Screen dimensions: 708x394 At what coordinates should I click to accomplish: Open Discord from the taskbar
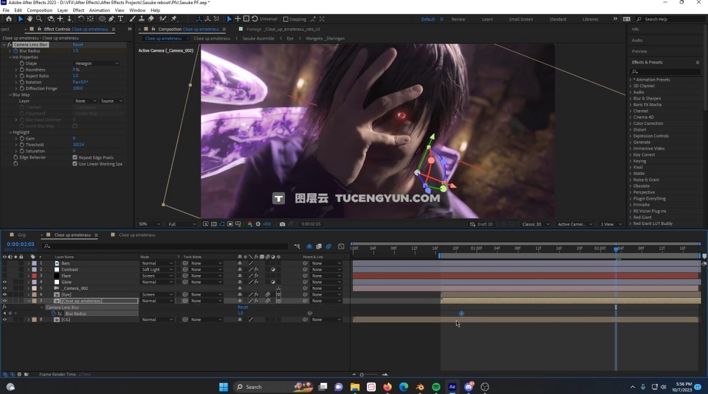coord(468,387)
